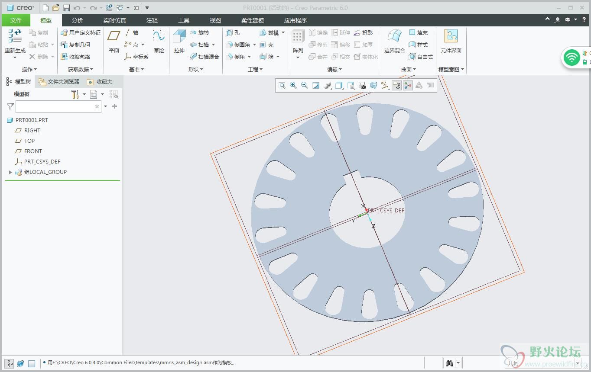Select the Swept Blend (扫描混合) tool
Screen dimensions: 591x372
click(x=205, y=57)
